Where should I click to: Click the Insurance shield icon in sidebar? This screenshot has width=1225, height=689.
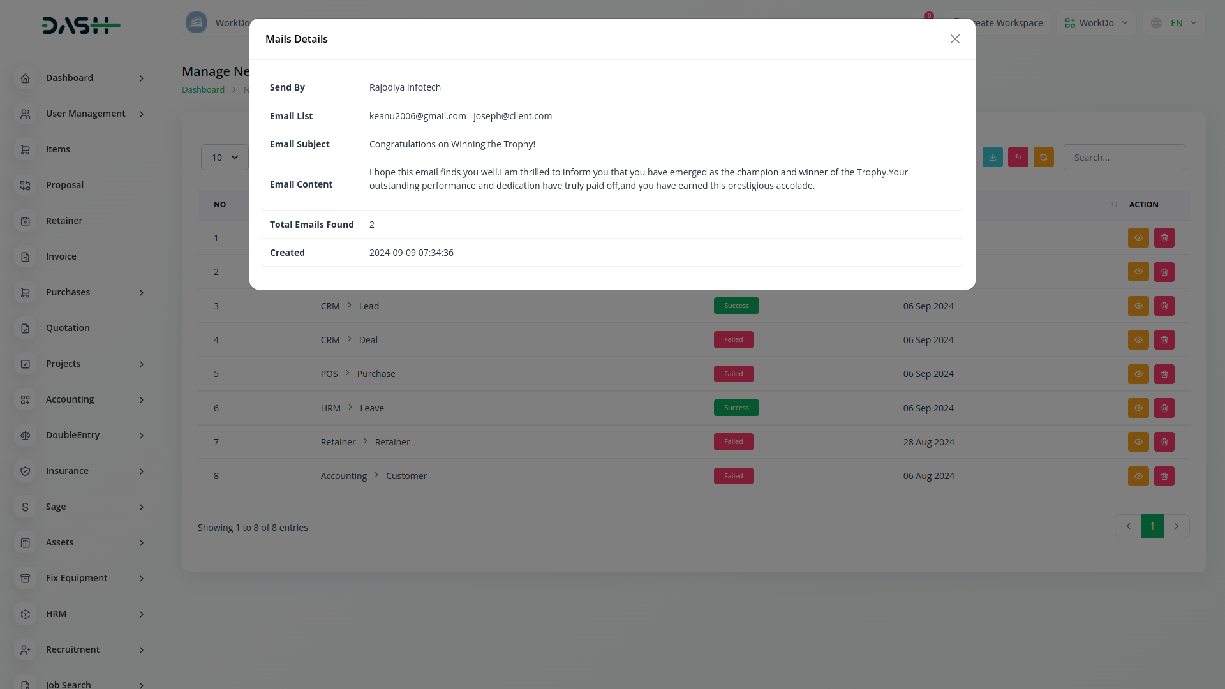(x=26, y=471)
